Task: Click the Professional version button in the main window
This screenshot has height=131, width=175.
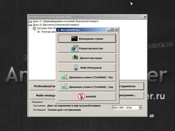Action: [43, 86]
